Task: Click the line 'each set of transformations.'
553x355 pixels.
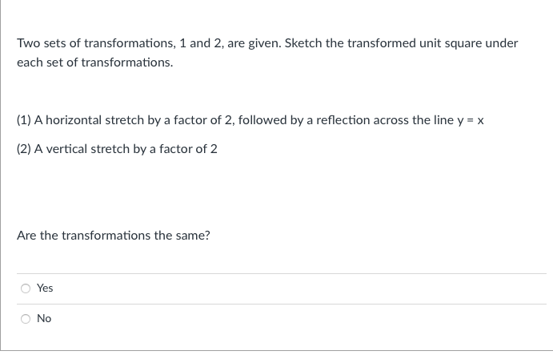Action: (x=95, y=63)
